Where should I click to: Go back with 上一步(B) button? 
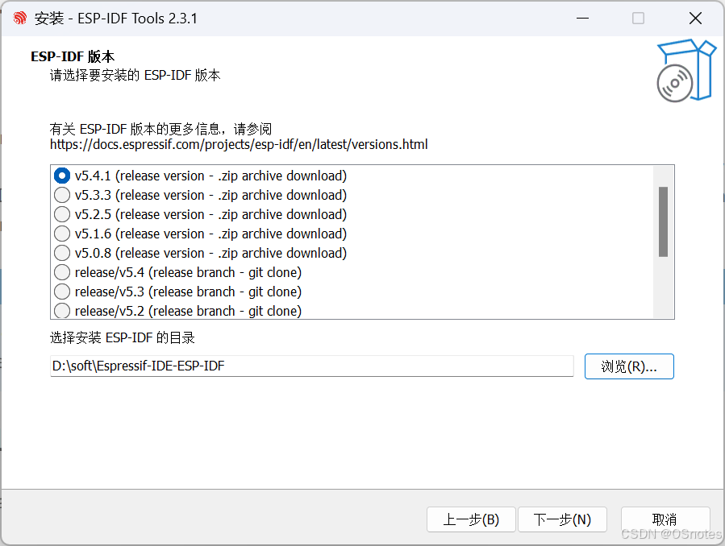tap(471, 519)
